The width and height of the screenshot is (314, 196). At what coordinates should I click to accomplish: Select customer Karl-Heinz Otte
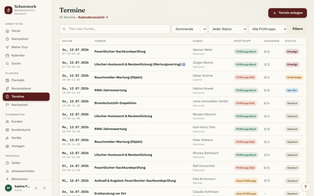point(204,127)
